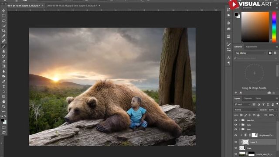Select the Type tool
279x157 pixels.
3,86
